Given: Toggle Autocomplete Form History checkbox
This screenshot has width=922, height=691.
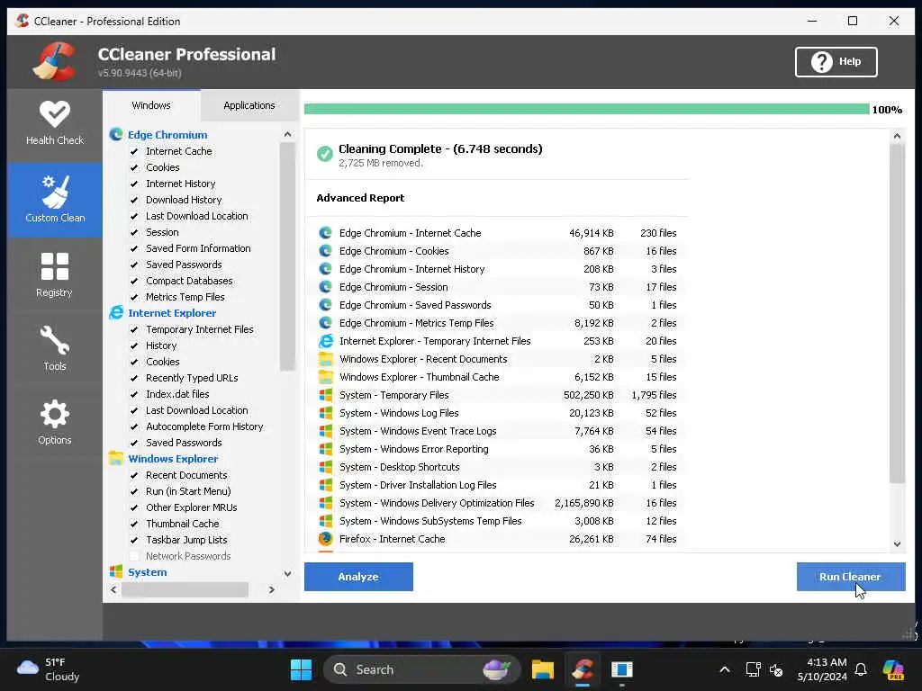Looking at the screenshot, I should click(134, 427).
